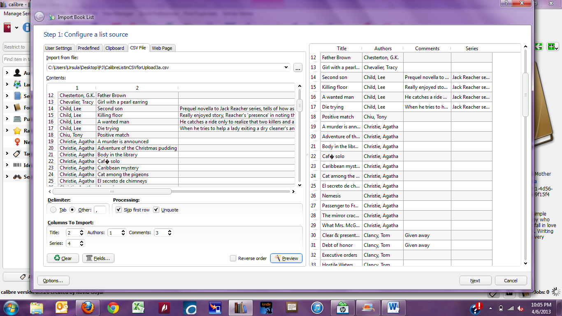
Task: Click the Clear button
Action: coord(63,258)
